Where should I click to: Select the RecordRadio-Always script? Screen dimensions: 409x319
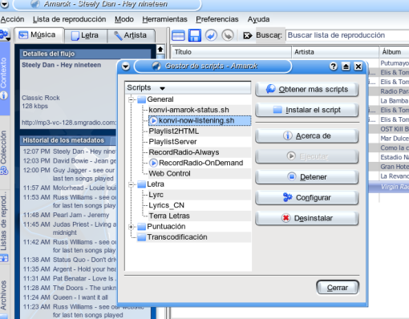184,152
